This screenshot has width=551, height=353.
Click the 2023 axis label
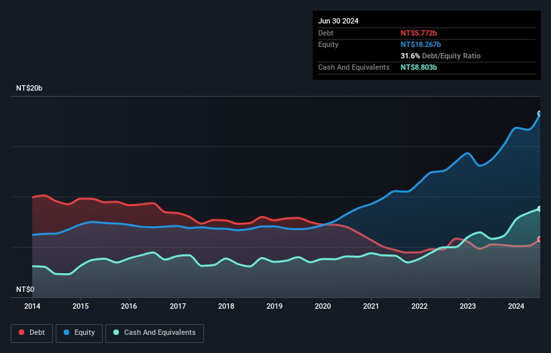468,306
